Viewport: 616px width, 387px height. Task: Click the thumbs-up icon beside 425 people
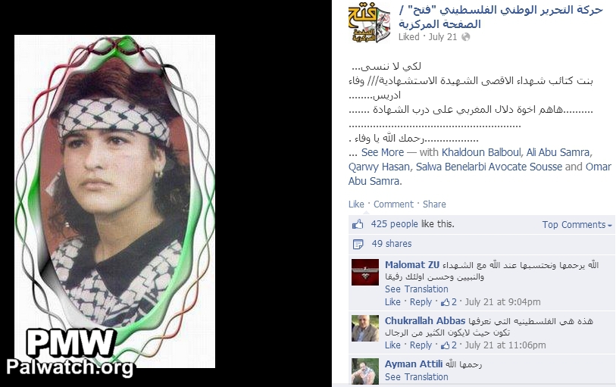tap(358, 224)
